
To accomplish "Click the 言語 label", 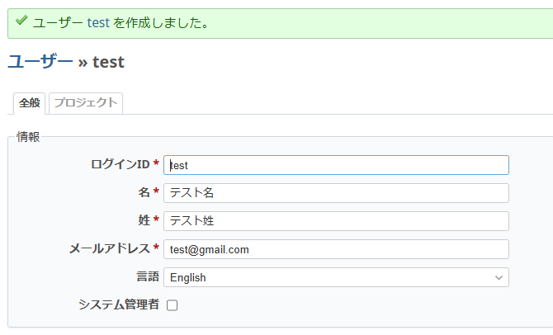I will [148, 276].
